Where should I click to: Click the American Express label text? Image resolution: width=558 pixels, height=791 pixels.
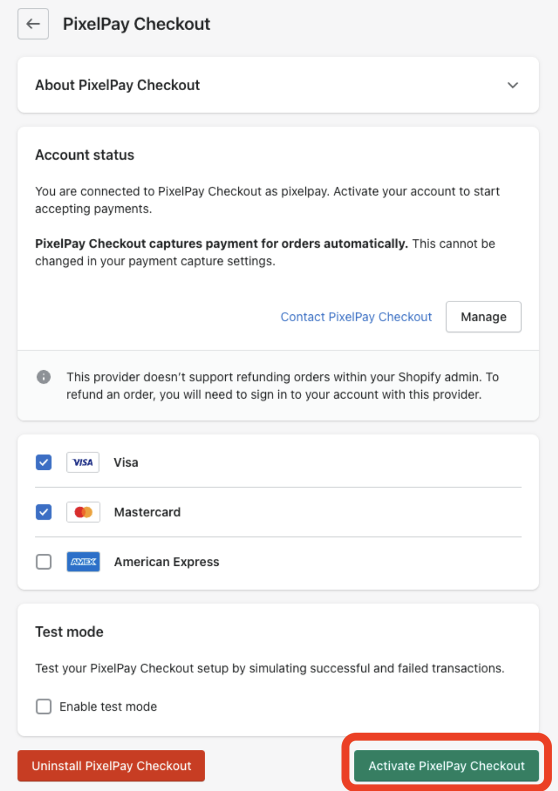(x=167, y=562)
